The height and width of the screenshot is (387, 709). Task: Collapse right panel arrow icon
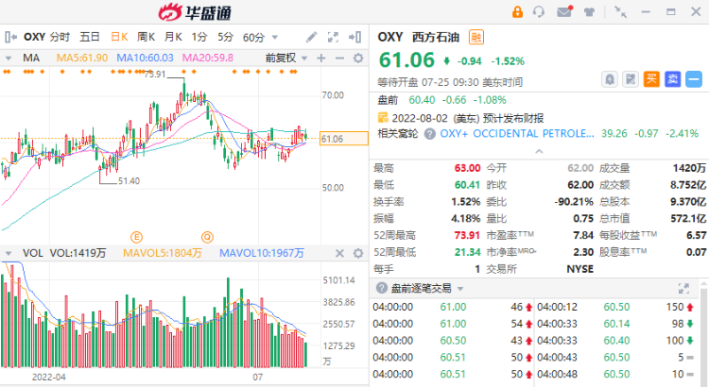[354, 37]
